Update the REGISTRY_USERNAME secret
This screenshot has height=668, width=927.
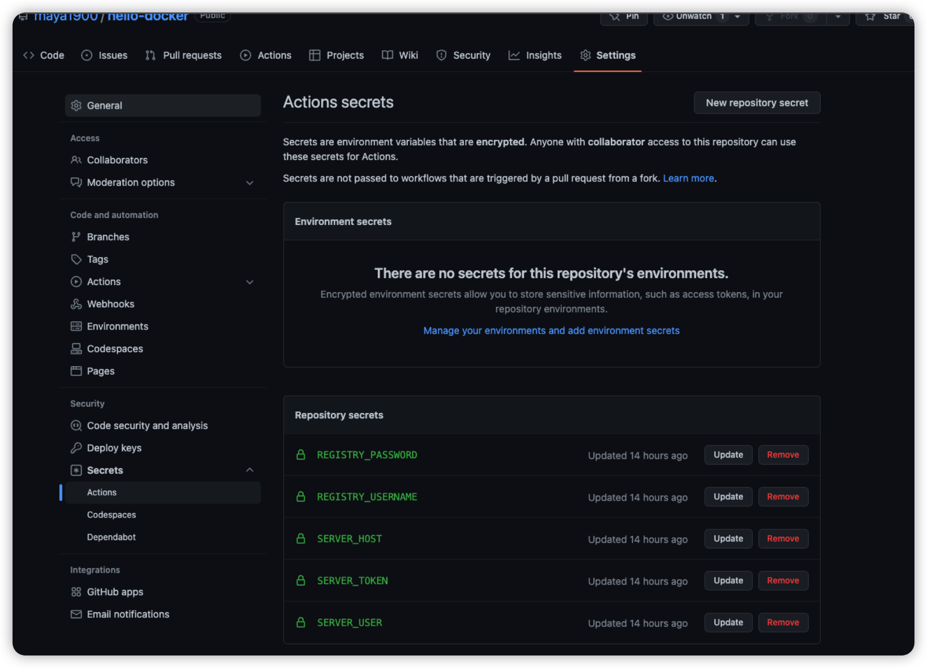[728, 497]
